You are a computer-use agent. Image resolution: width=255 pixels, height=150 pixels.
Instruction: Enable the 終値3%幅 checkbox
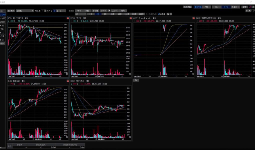pyautogui.click(x=147, y=14)
